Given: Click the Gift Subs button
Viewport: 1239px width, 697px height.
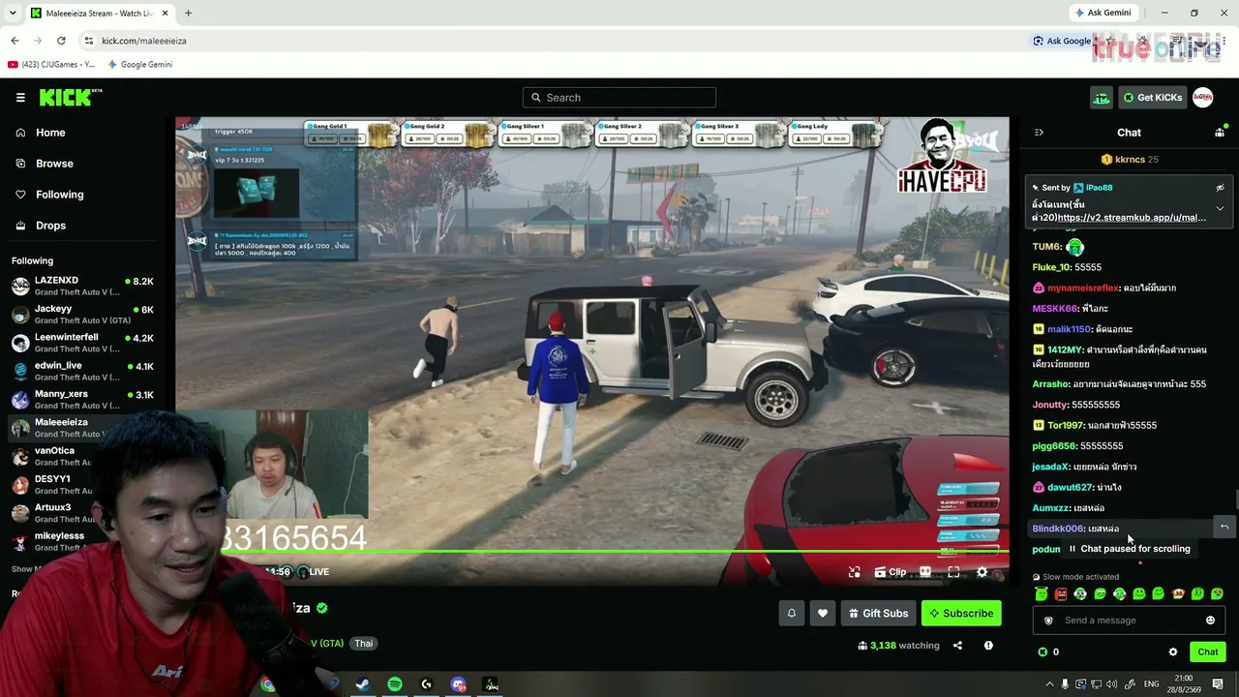Looking at the screenshot, I should pos(879,613).
